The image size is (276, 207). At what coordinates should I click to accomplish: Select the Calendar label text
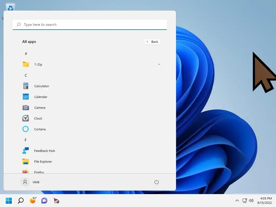click(41, 97)
